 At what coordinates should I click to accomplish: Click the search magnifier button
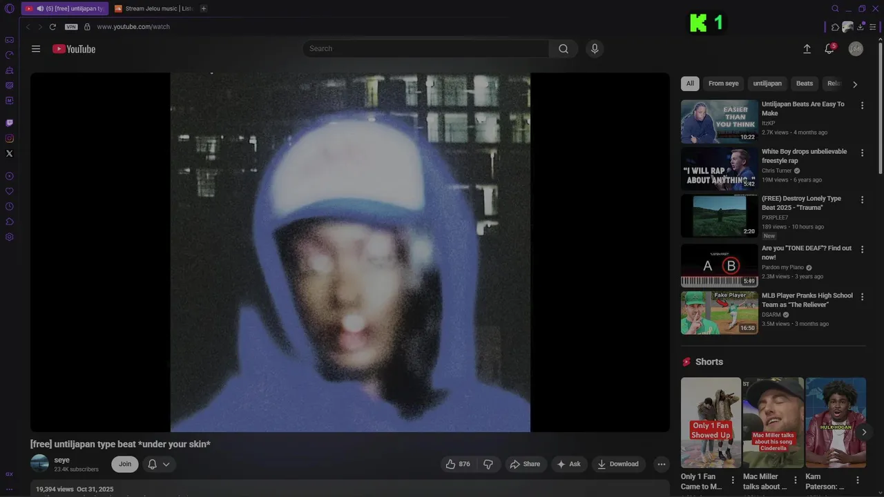point(564,49)
